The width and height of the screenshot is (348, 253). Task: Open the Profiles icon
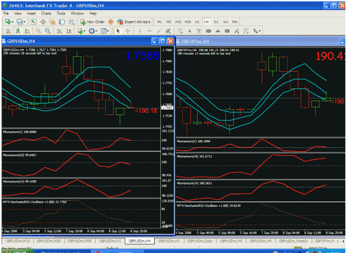[19, 22]
